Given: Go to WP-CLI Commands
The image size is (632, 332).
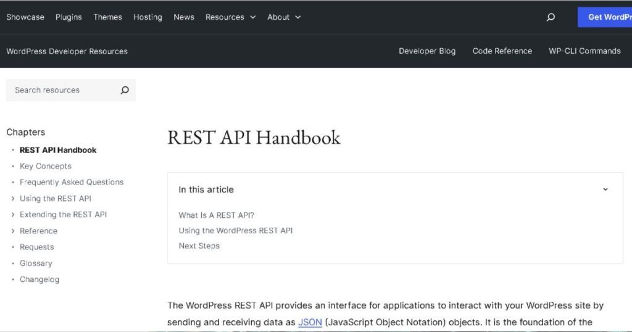Looking at the screenshot, I should click(584, 51).
